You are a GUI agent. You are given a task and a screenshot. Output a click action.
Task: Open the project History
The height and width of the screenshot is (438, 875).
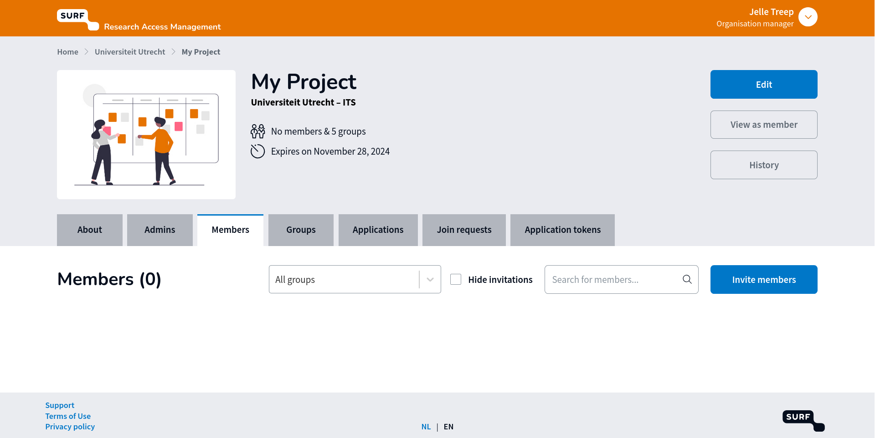click(763, 165)
